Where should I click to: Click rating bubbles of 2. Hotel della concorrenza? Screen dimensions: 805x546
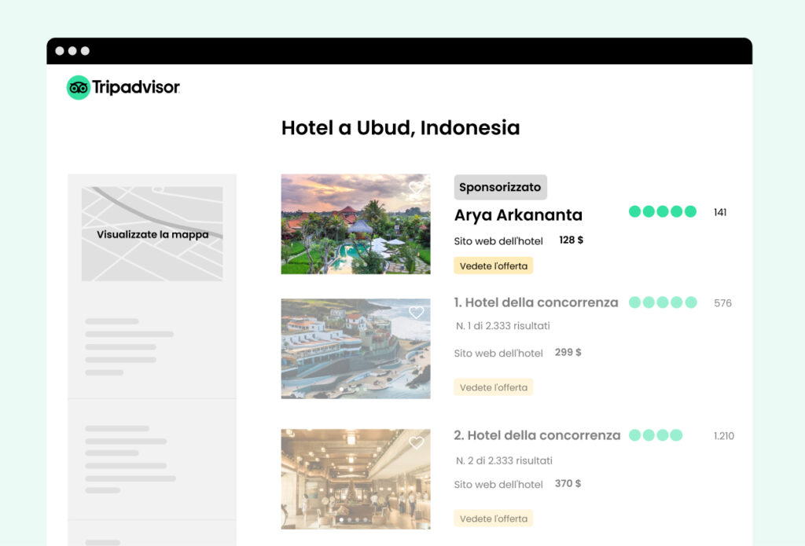point(656,435)
